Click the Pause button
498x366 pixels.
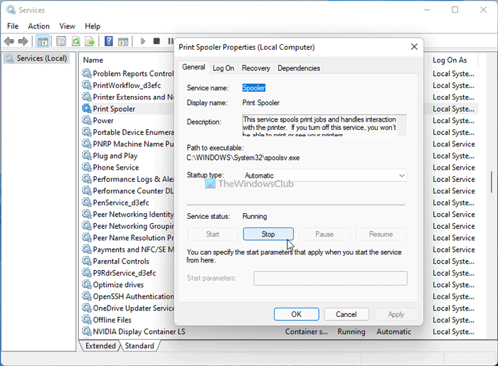[x=324, y=234]
